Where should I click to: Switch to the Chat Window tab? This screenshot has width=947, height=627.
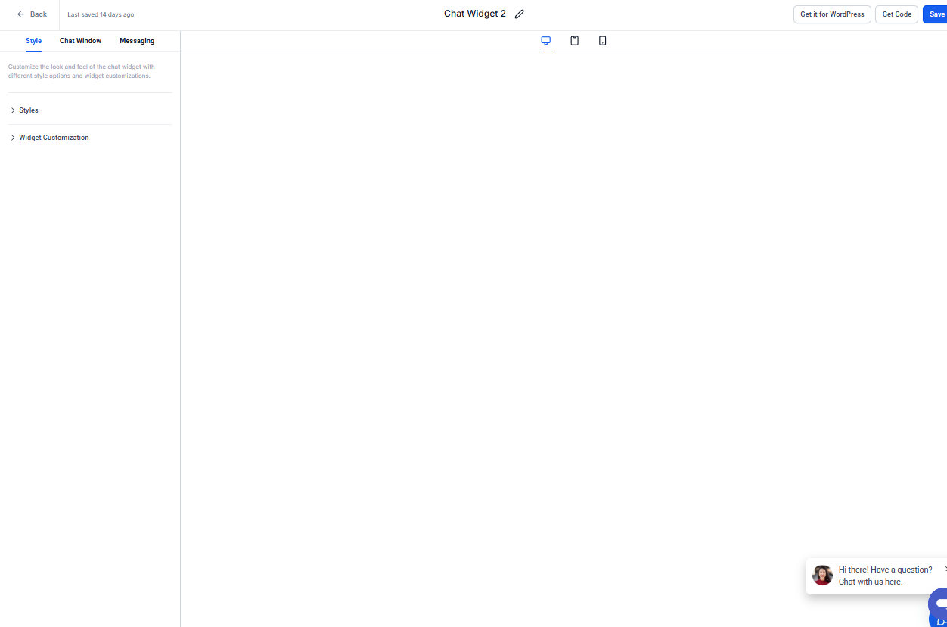tap(80, 41)
